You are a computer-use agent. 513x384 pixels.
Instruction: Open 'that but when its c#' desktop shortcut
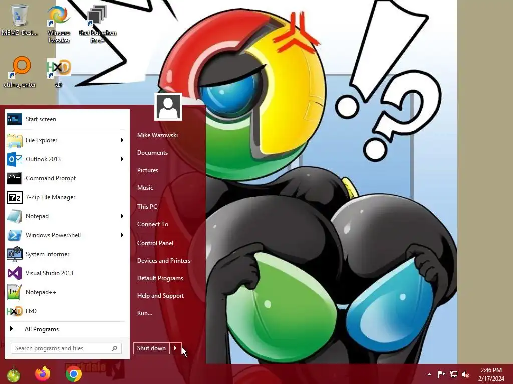(x=97, y=24)
